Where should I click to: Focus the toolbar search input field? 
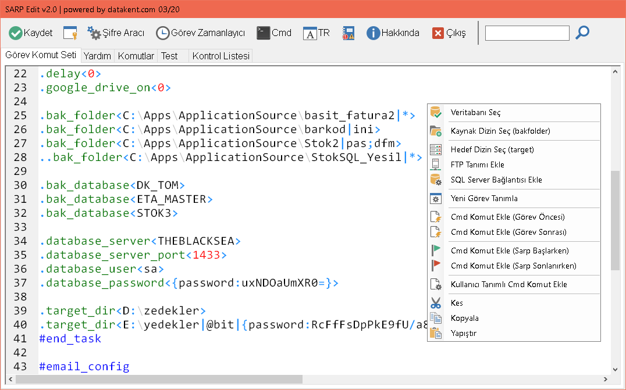coord(527,33)
